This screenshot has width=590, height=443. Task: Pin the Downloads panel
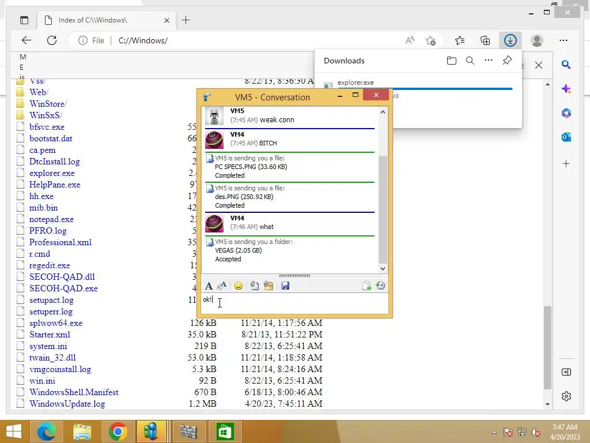[x=507, y=60]
